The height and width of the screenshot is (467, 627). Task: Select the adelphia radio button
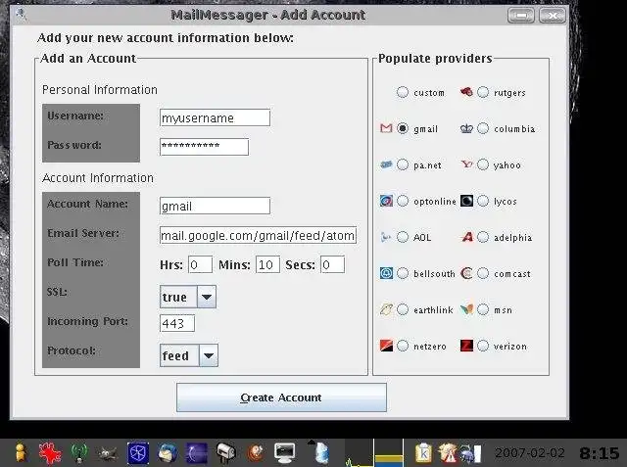(483, 237)
